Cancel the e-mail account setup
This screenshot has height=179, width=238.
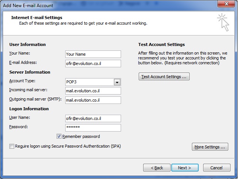point(217,168)
